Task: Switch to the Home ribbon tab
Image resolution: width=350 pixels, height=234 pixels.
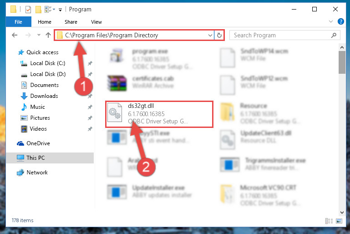Action: tap(45, 22)
